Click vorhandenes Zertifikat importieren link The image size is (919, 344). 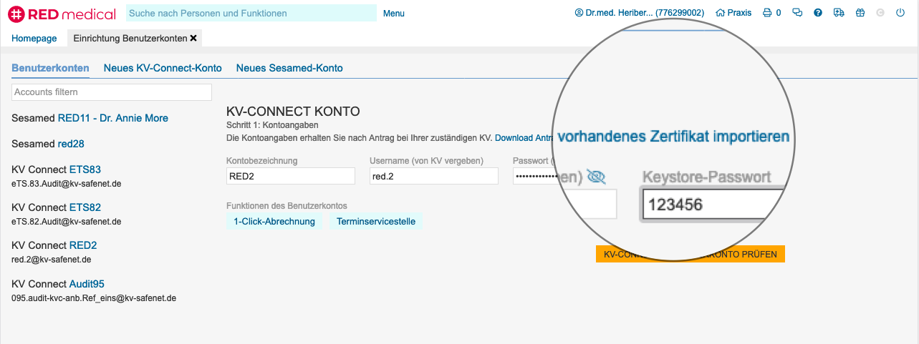673,136
